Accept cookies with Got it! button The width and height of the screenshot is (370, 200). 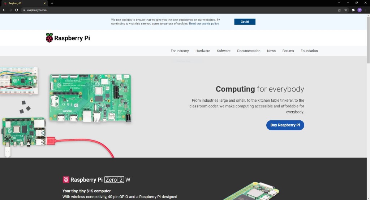245,22
